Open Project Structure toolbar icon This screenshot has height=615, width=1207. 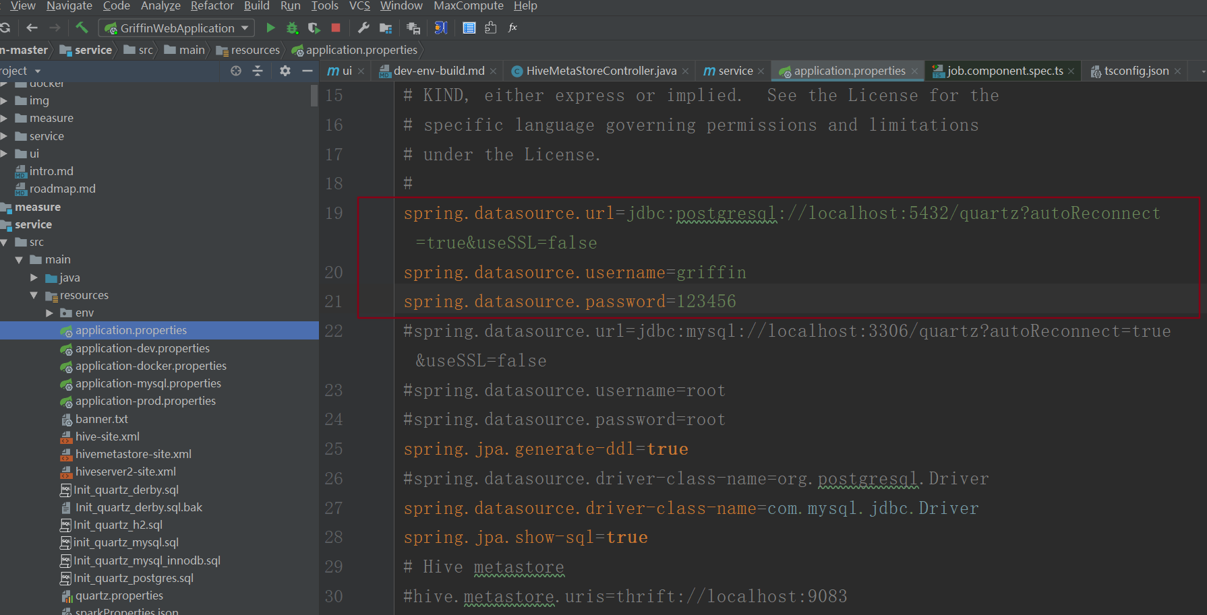(386, 28)
